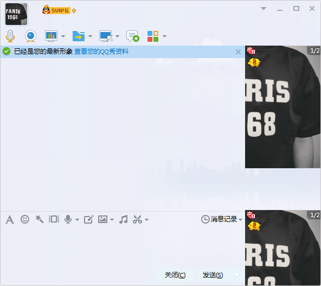Screen dimensions: 321x286
Task: Open the font selection A tool
Action: pyautogui.click(x=10, y=220)
